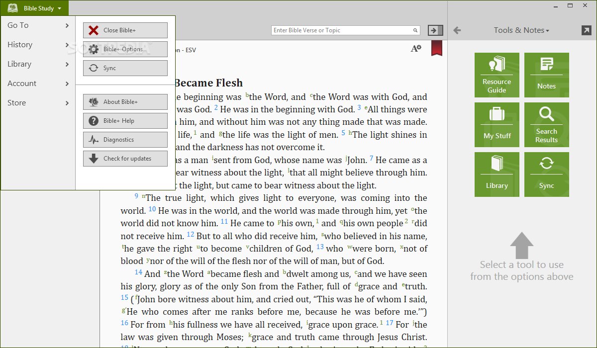Expand the arrow beside Go To
597x348 pixels.
pos(67,25)
